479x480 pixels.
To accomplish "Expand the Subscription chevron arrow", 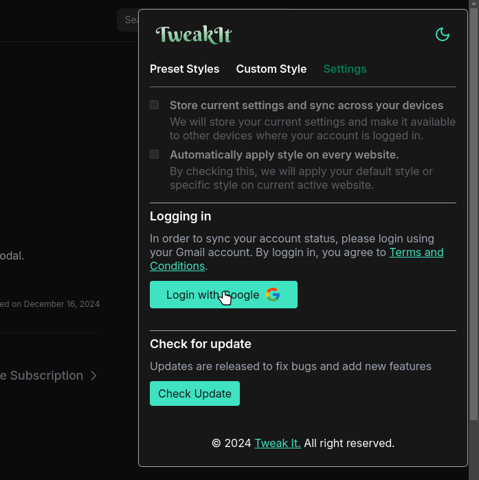I will click(x=94, y=376).
